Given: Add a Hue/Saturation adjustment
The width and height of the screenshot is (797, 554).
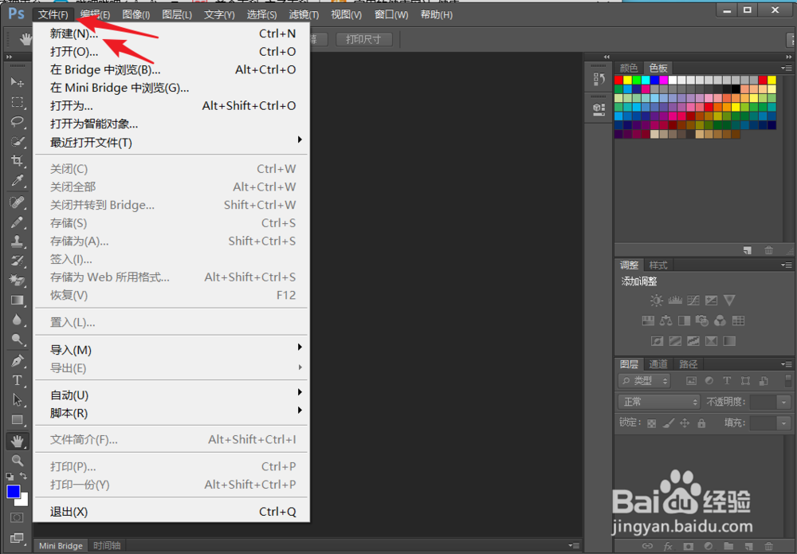Looking at the screenshot, I should coord(647,320).
